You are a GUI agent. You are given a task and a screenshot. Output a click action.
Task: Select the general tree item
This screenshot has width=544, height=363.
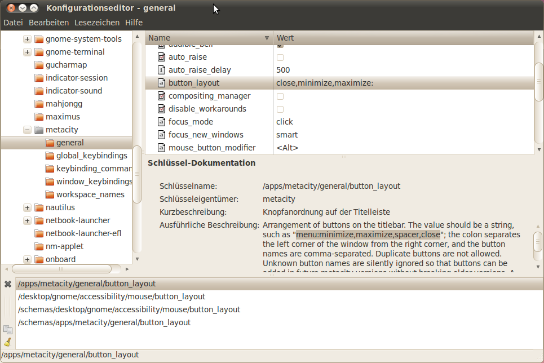coord(67,143)
